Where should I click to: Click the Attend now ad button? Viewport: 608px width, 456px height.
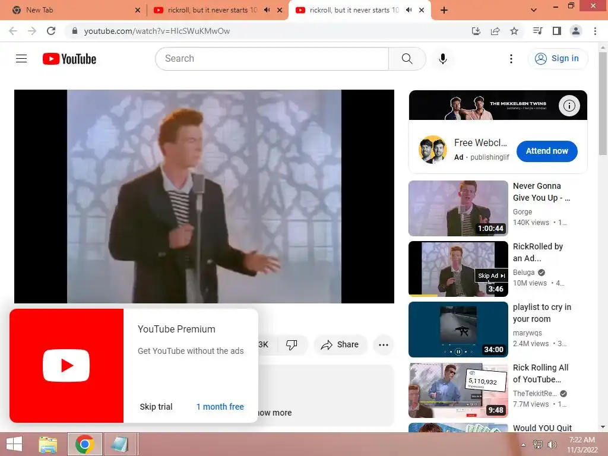coord(547,151)
